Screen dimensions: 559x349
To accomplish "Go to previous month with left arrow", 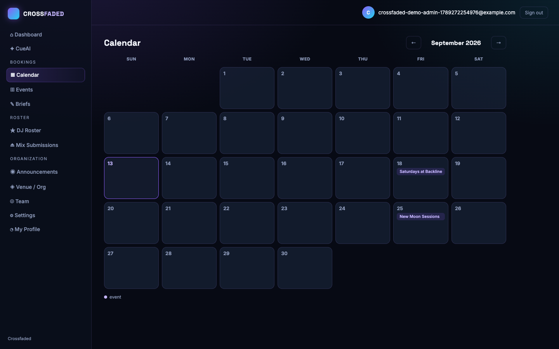I will pos(413,43).
